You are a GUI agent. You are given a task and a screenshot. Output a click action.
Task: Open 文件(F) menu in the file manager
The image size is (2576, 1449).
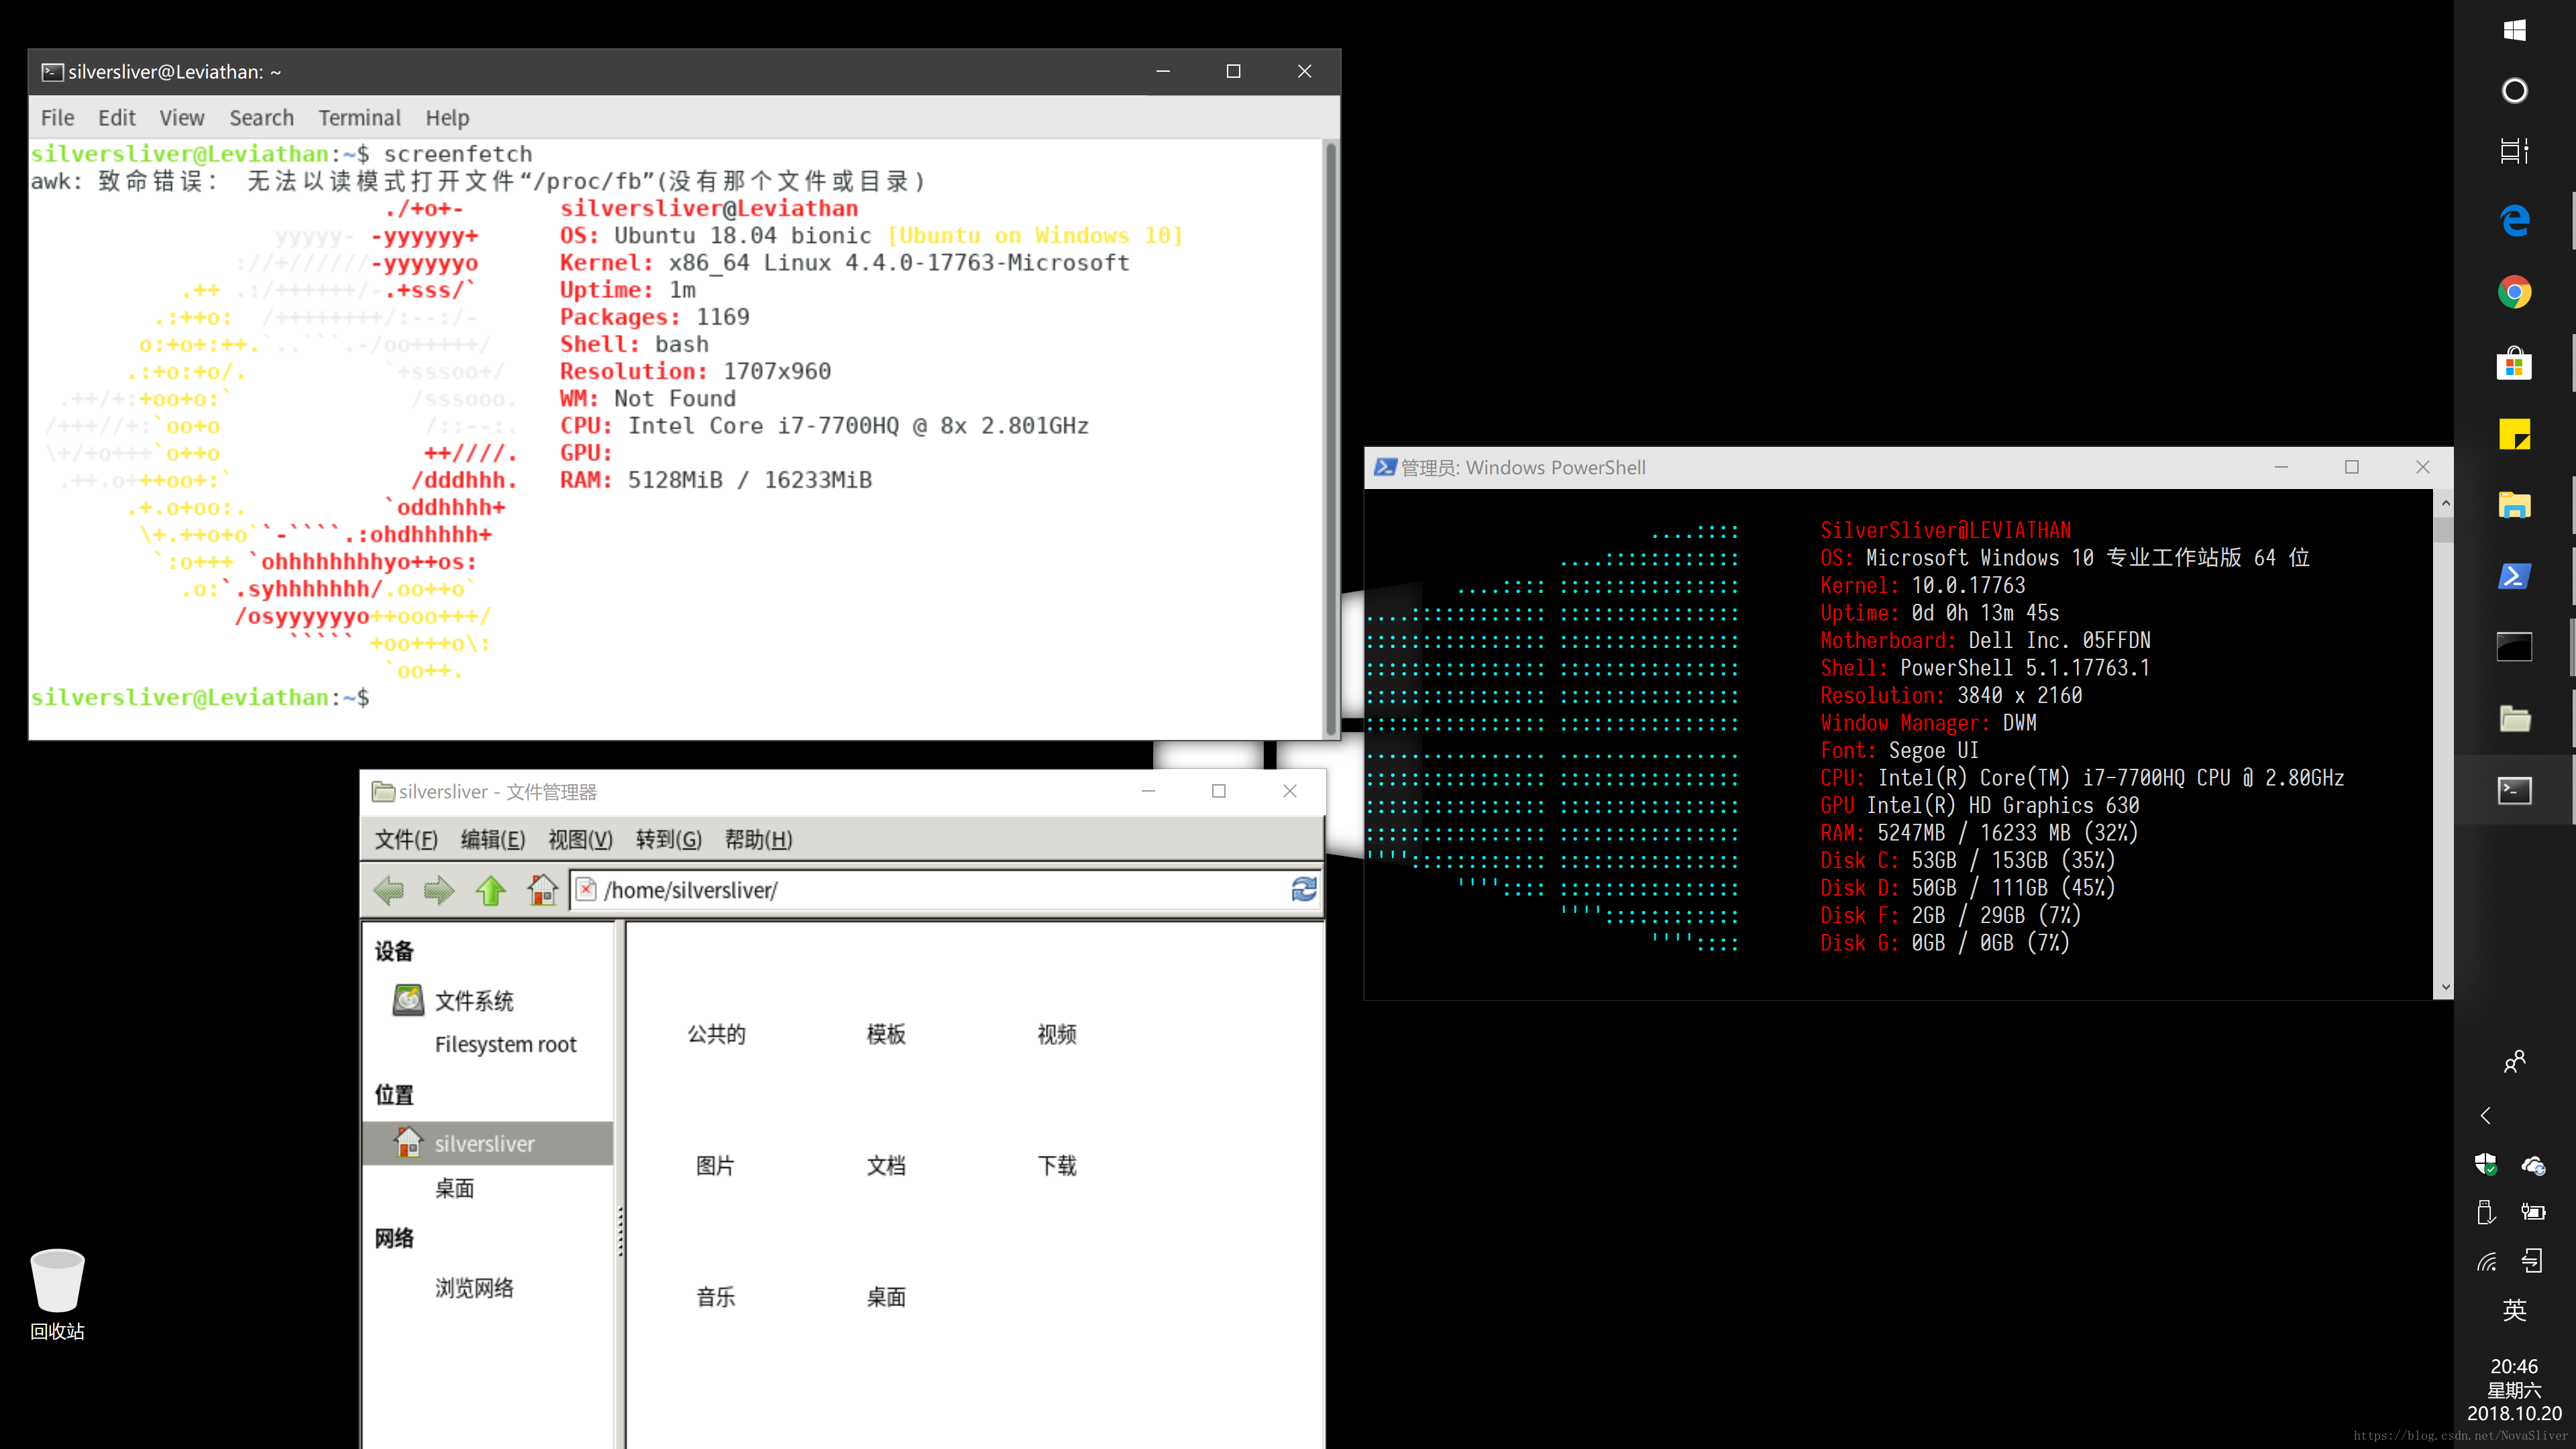click(406, 839)
